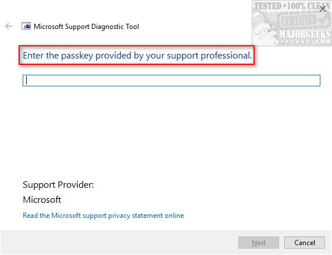Image resolution: width=332 pixels, height=255 pixels.
Task: Select the Enter the passkey heading text
Action: tap(137, 56)
